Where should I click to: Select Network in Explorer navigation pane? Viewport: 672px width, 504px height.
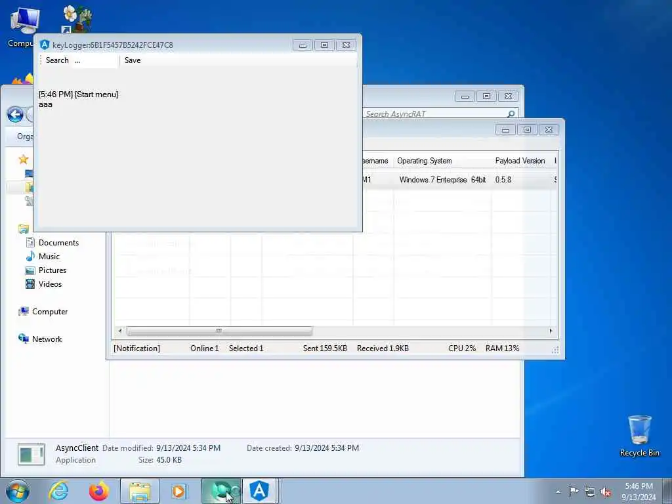pyautogui.click(x=47, y=339)
